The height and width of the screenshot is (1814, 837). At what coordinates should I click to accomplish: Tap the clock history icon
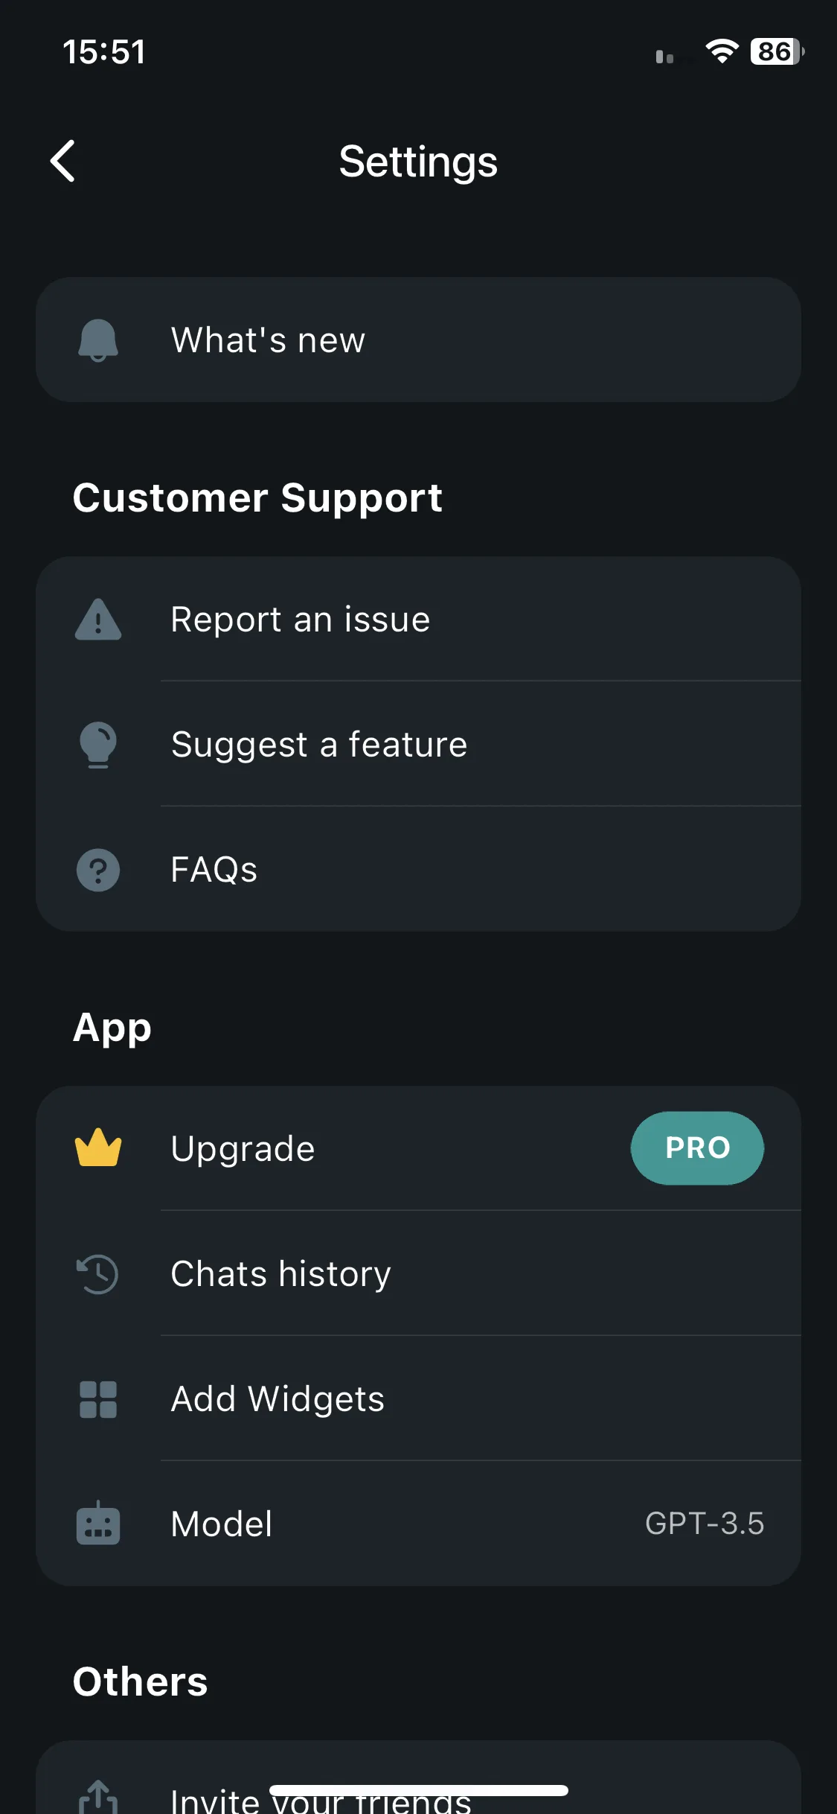tap(98, 1274)
